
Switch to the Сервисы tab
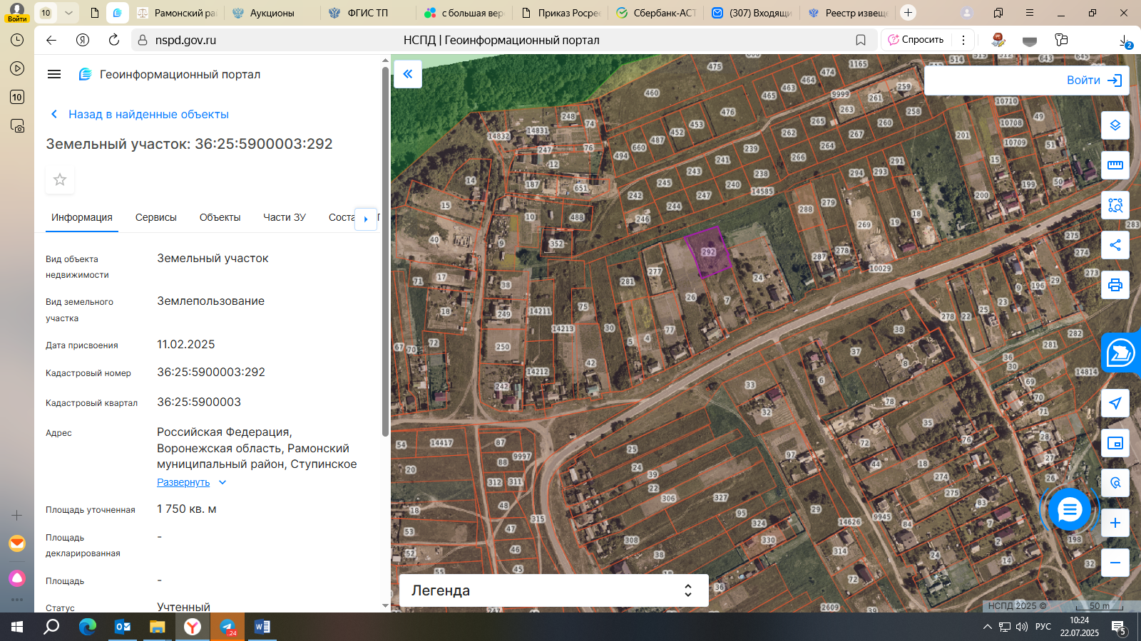156,217
